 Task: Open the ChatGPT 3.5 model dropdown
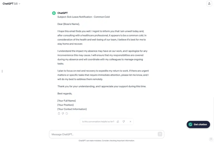click(x=12, y=4)
